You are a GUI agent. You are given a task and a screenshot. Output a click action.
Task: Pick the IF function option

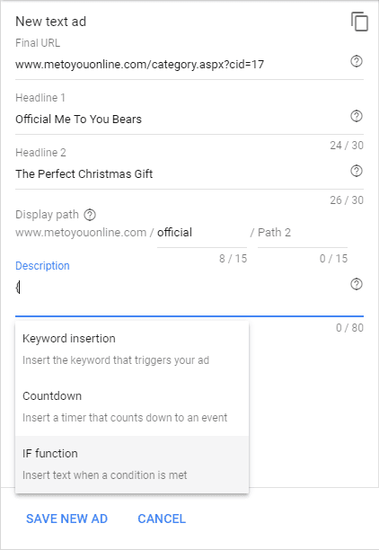point(132,465)
